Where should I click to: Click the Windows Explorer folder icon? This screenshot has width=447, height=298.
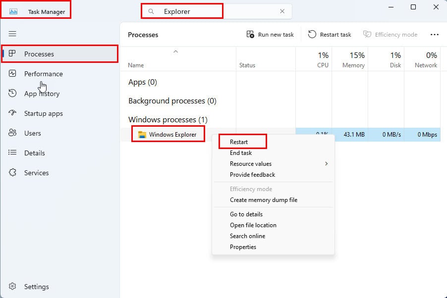point(142,135)
